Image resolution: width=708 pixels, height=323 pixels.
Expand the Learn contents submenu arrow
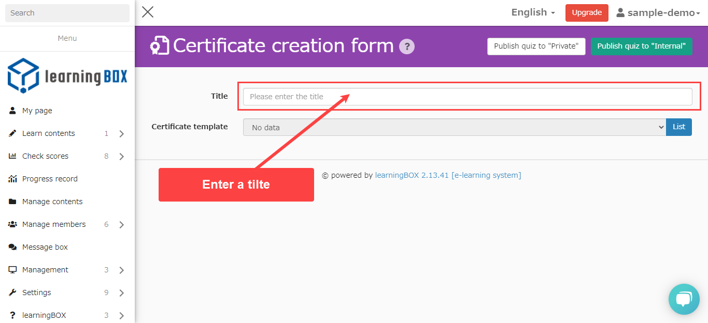(121, 134)
